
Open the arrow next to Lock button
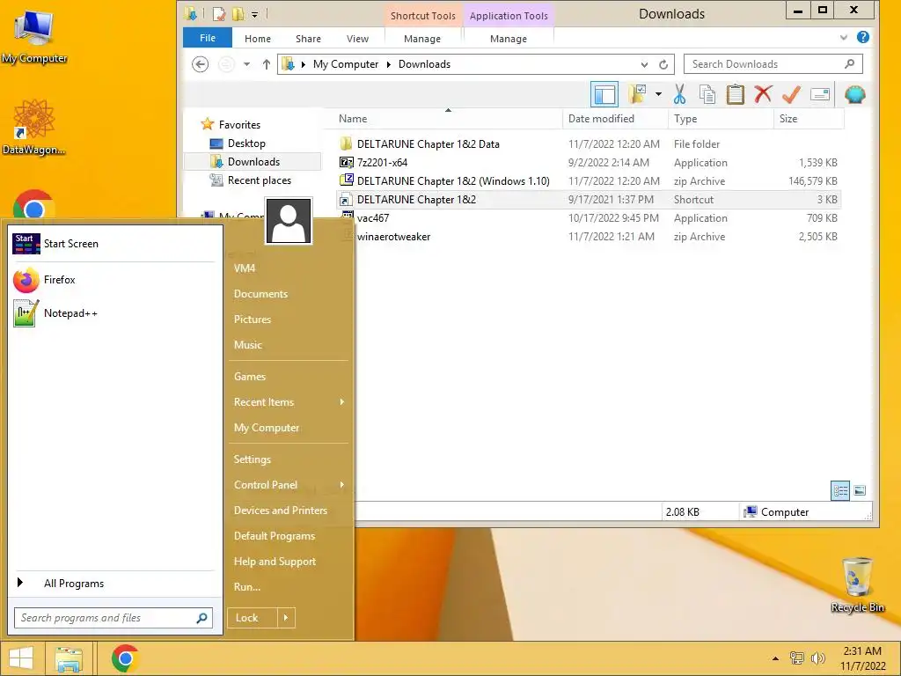point(286,618)
